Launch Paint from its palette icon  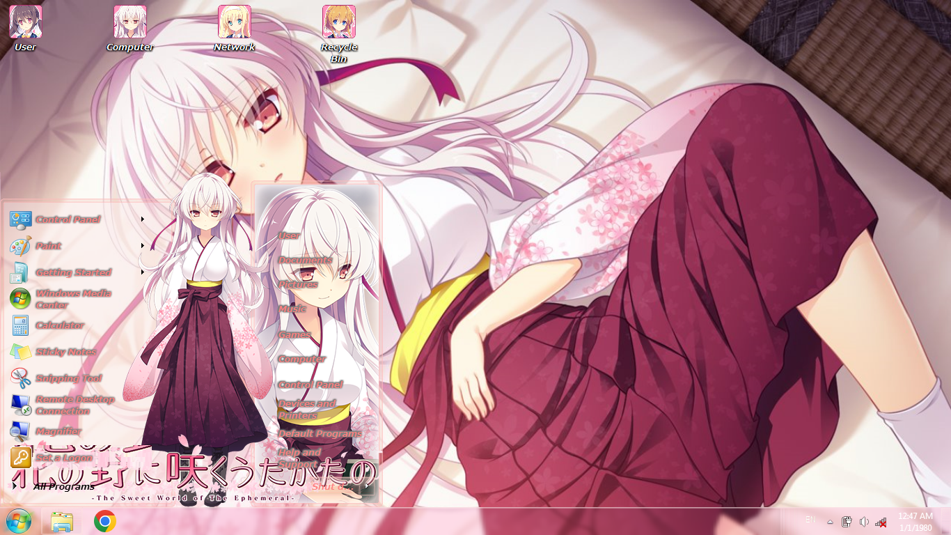[x=20, y=246]
